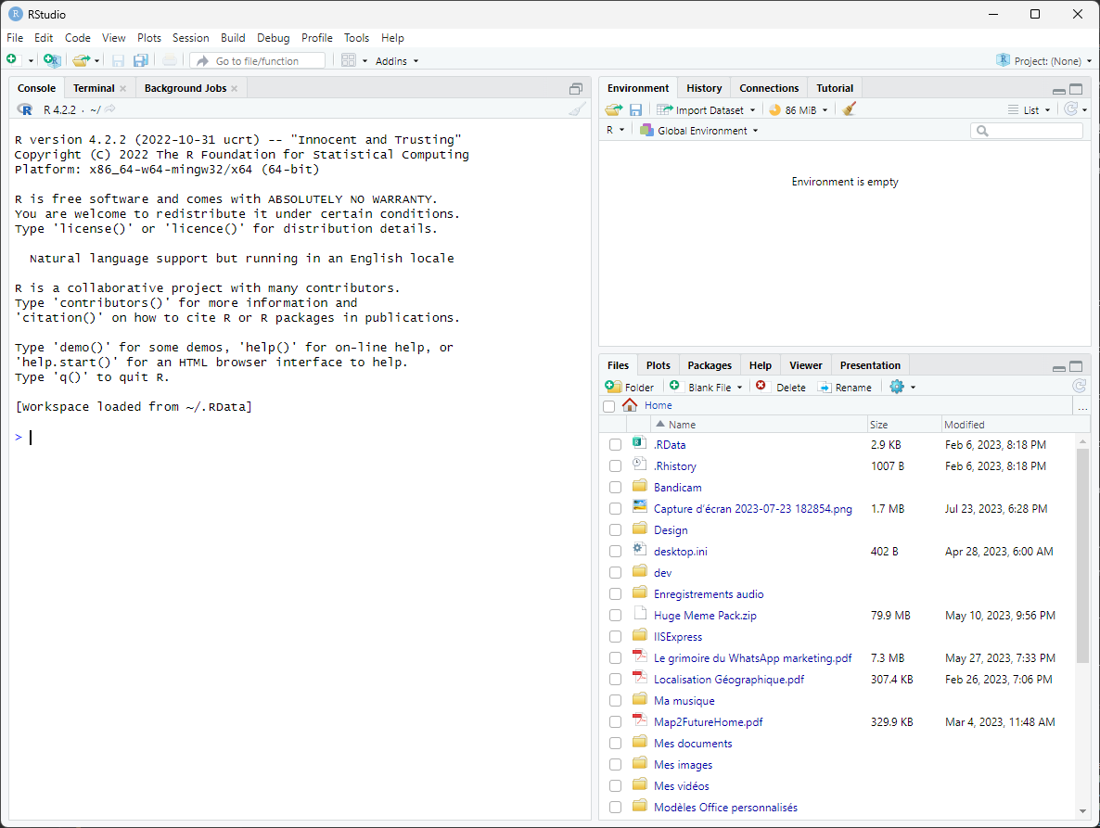
Task: Click the workspace panes grid icon
Action: click(x=349, y=61)
